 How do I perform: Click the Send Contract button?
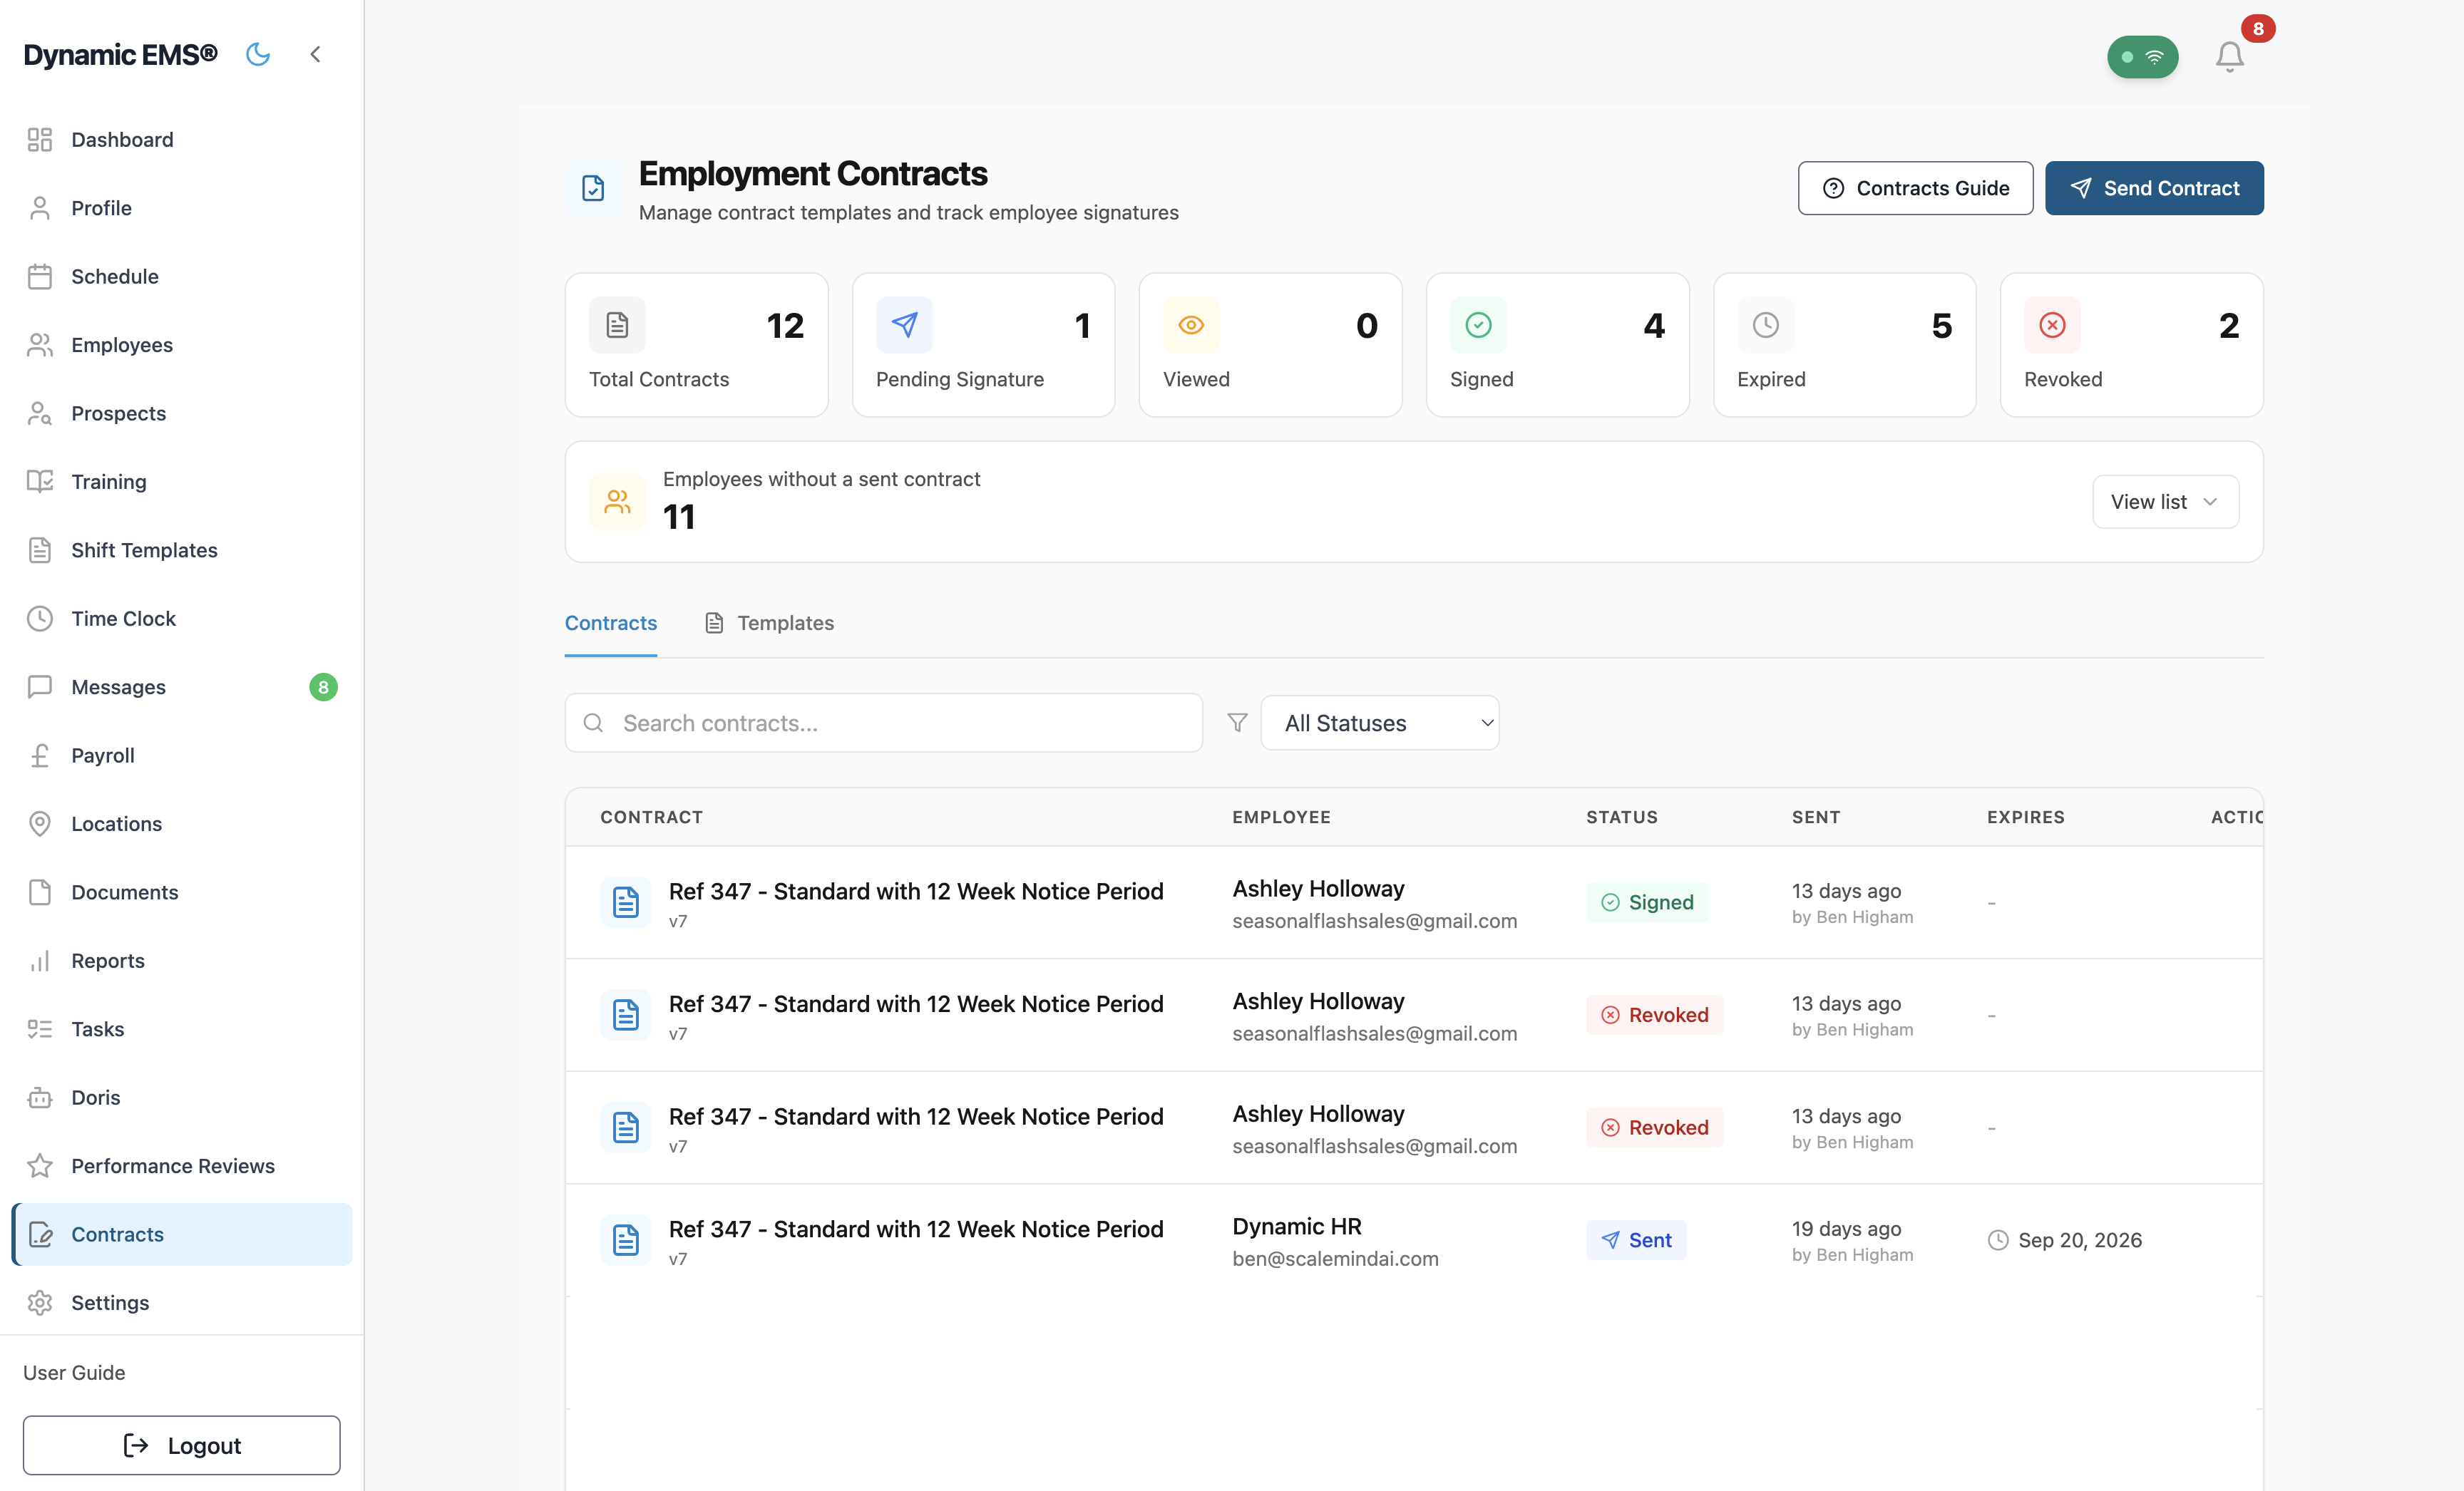click(x=2154, y=188)
